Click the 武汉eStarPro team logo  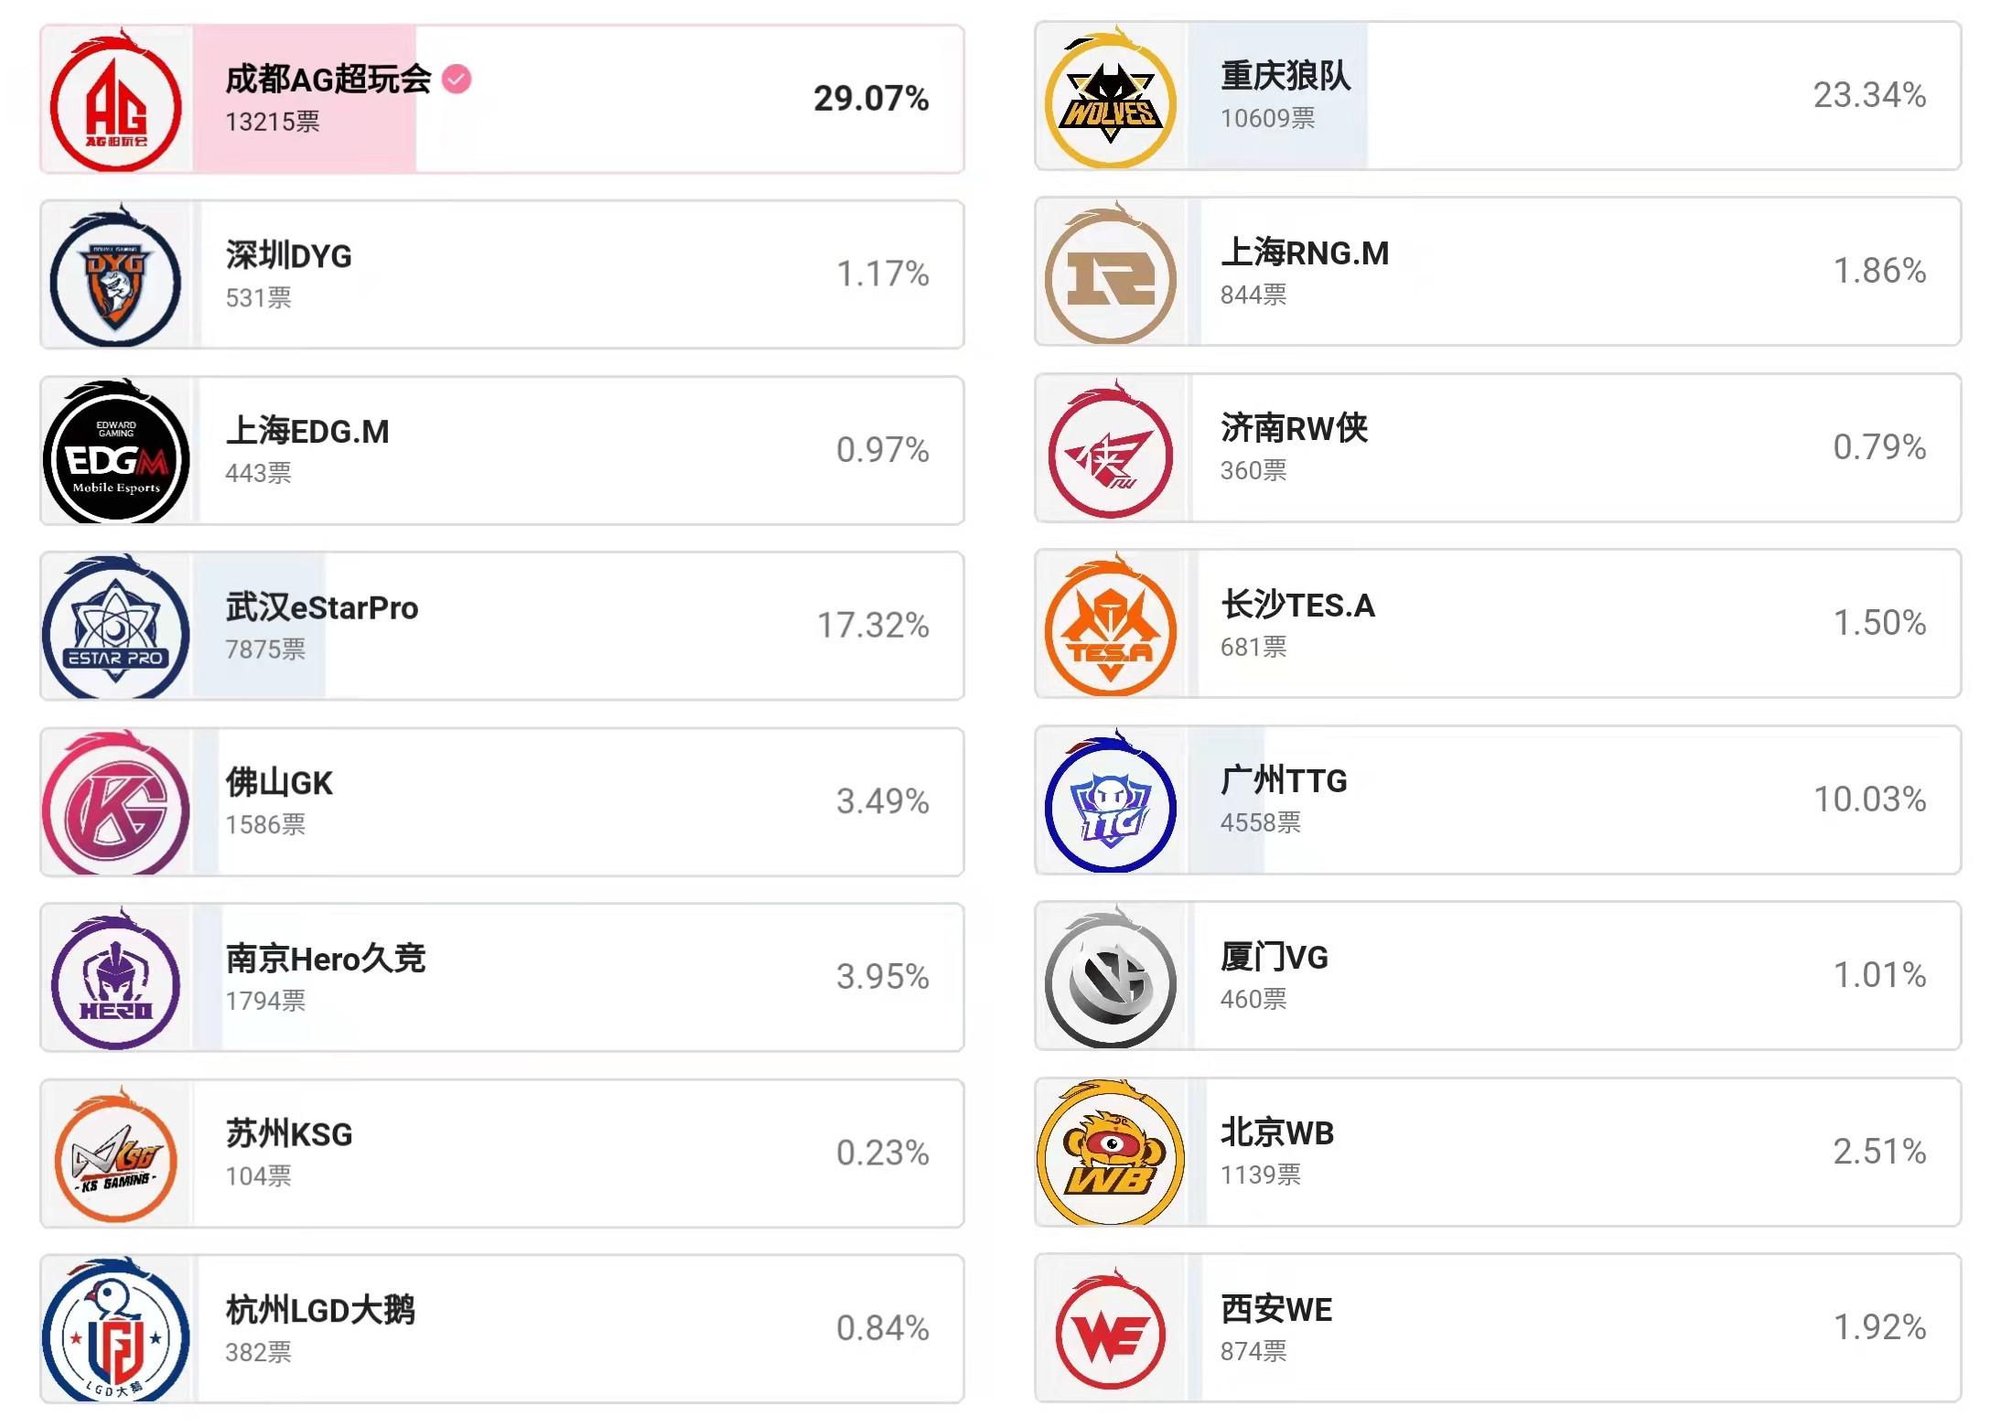click(116, 628)
